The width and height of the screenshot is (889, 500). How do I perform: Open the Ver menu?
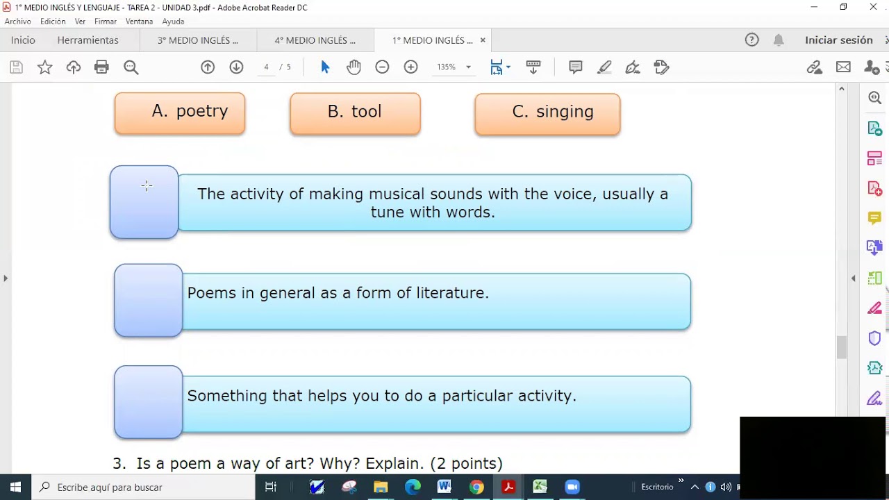[80, 22]
